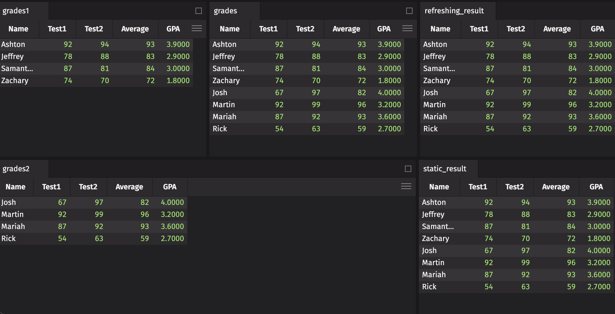Open the grades1 table options hamburger menu
Screen dimensions: 615x314
coord(197,29)
